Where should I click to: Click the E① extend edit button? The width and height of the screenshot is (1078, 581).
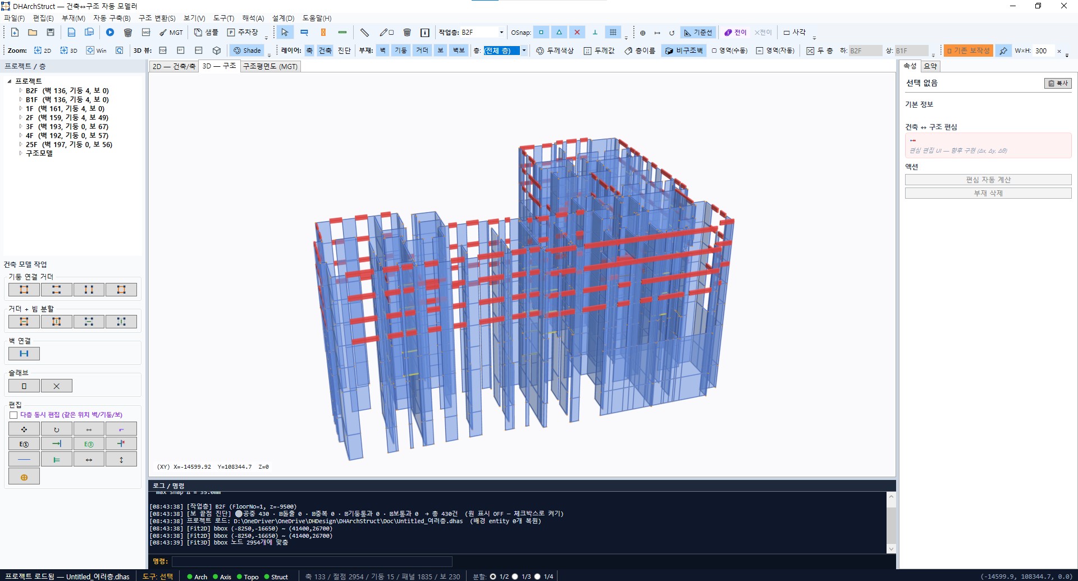24,444
